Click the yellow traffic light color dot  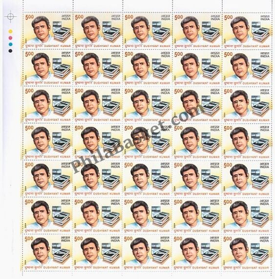tap(10, 31)
